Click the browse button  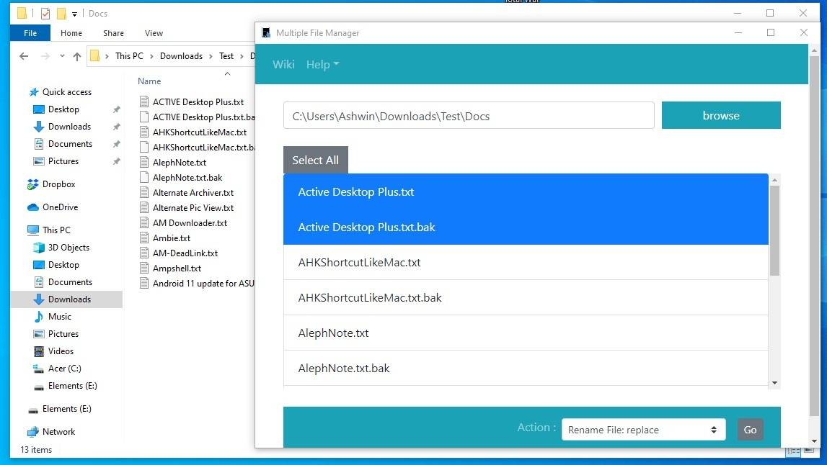[x=721, y=115]
